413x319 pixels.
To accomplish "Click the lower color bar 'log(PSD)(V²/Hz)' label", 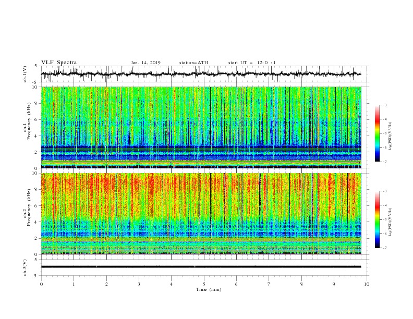I will [x=390, y=222].
